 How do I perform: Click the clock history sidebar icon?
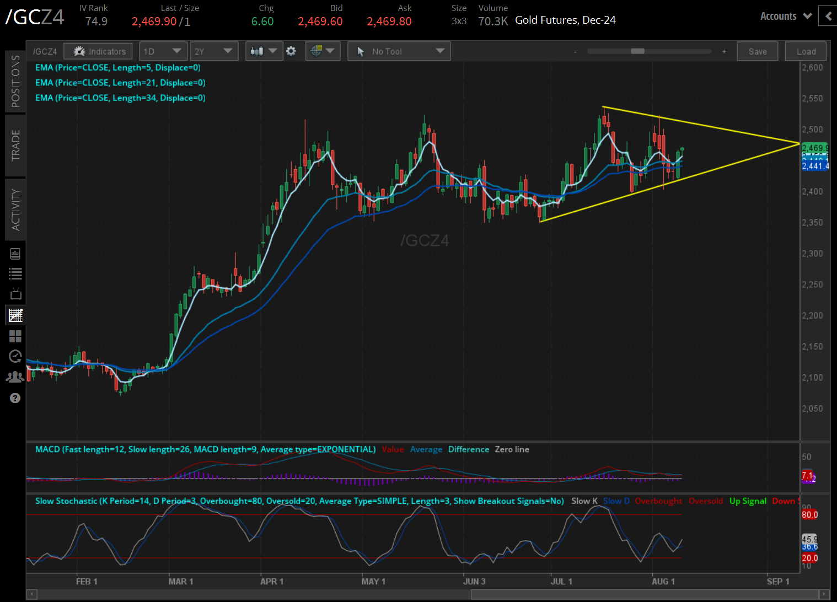(x=15, y=357)
